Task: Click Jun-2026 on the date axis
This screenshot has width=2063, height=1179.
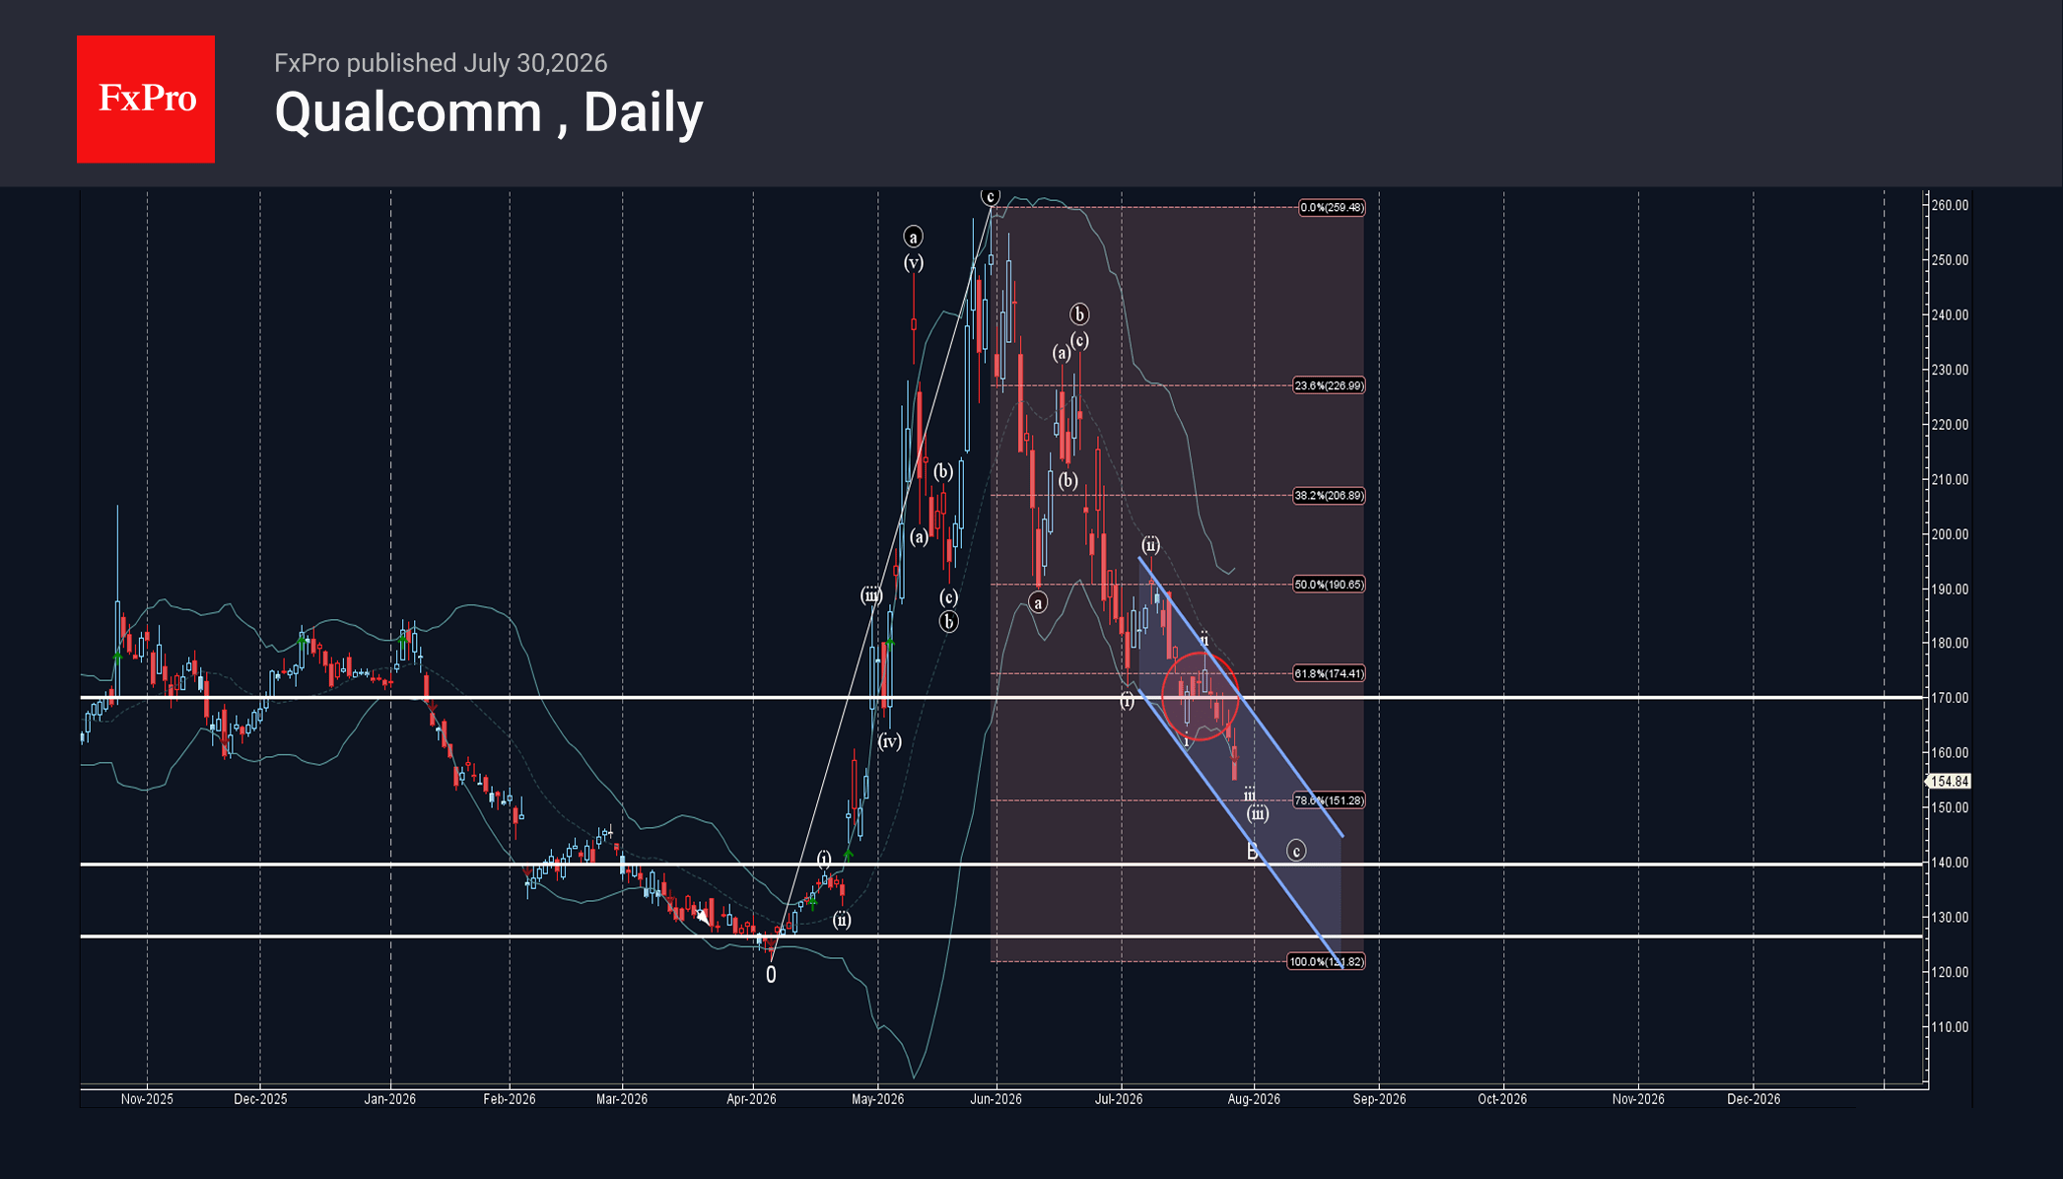Action: click(x=996, y=1099)
